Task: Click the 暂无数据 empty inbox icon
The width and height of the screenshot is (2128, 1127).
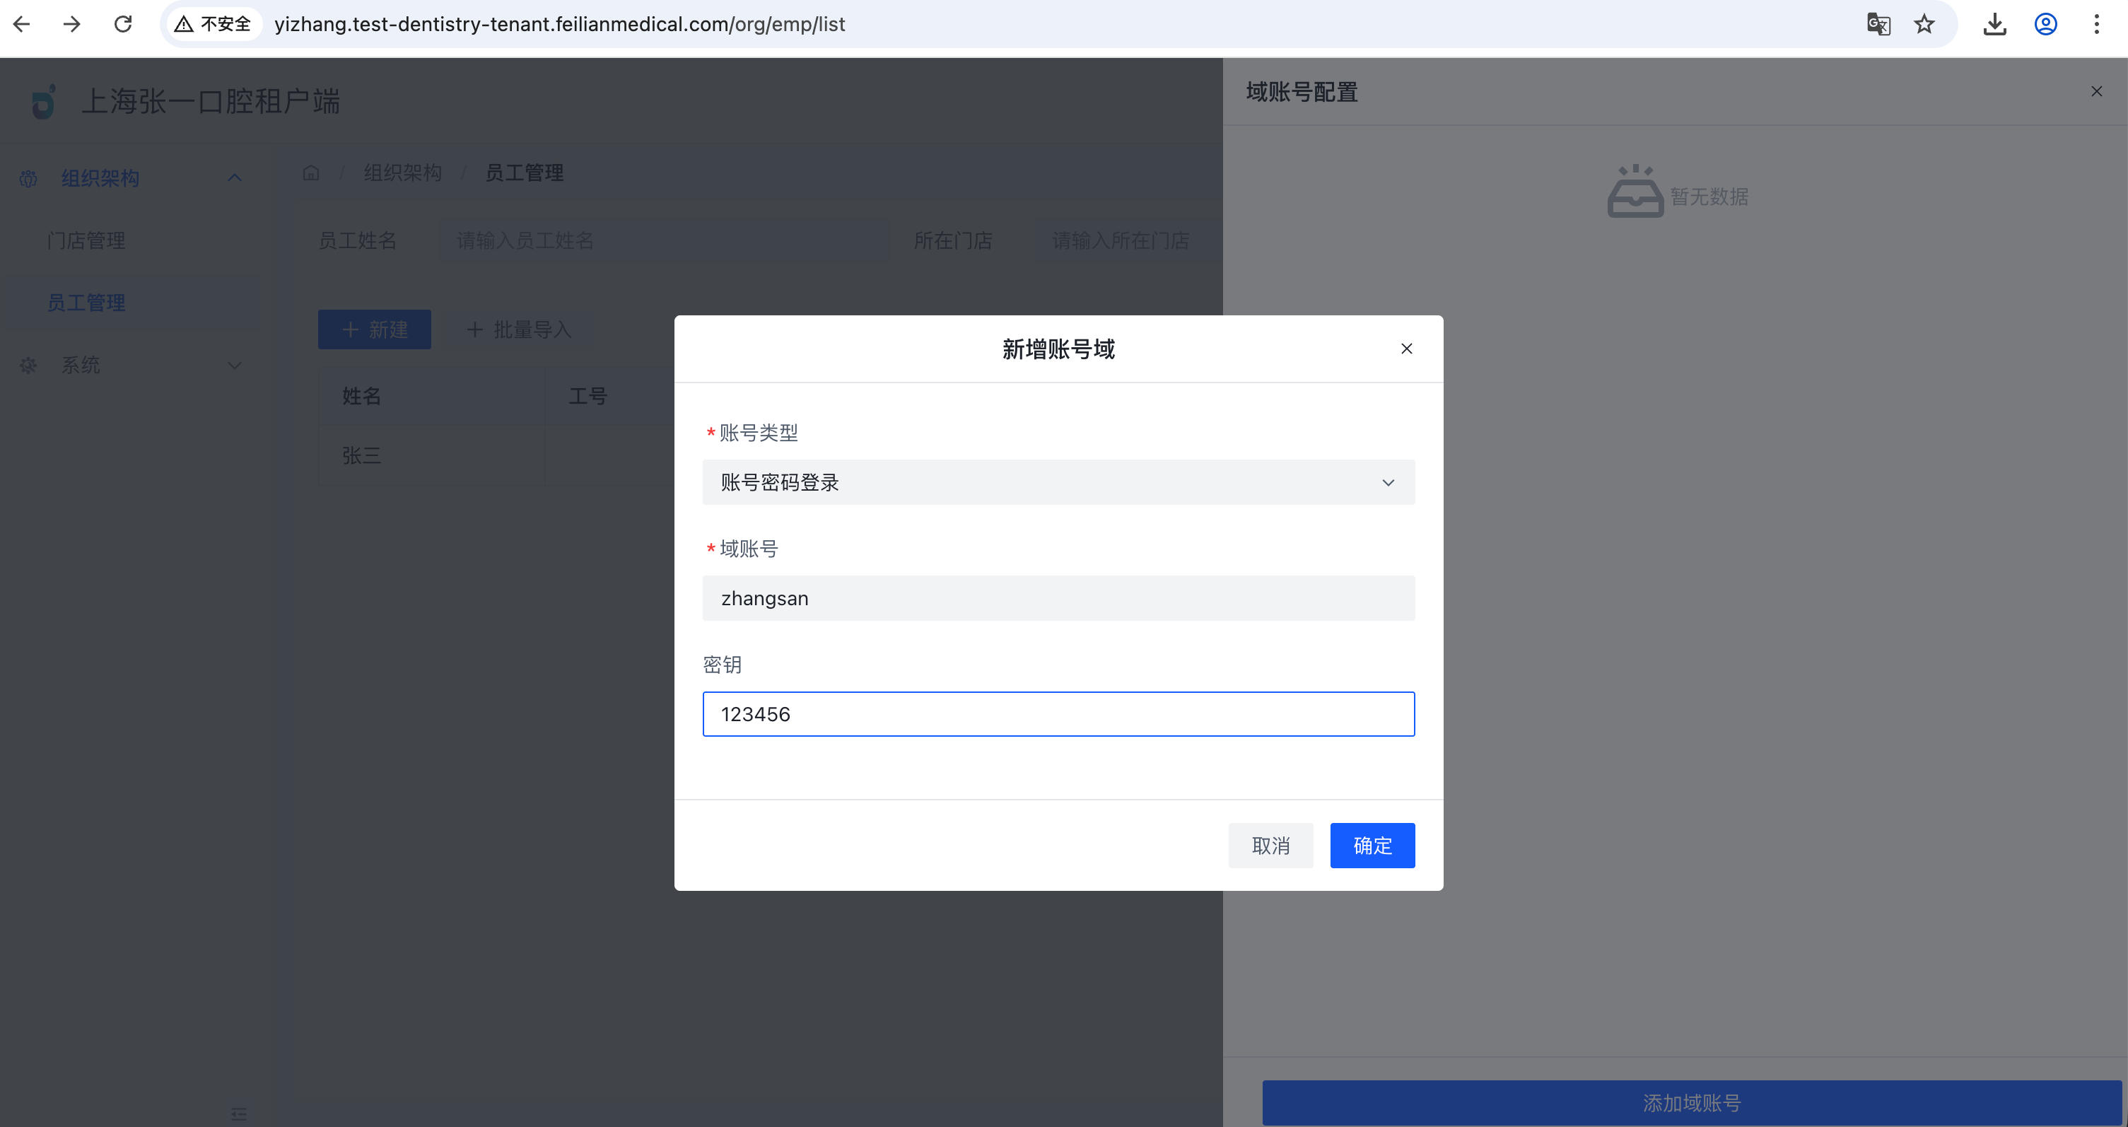Action: [1635, 191]
